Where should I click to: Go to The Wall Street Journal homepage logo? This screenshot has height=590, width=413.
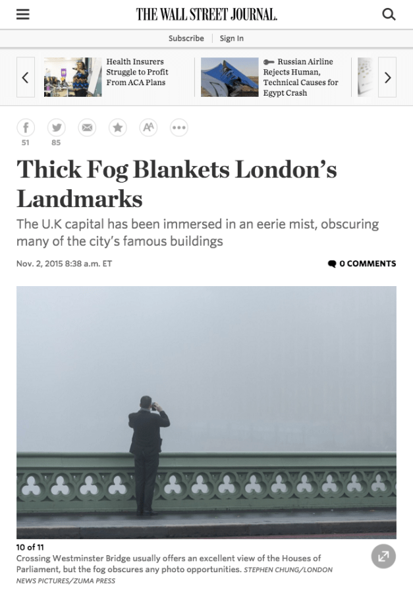tap(207, 15)
